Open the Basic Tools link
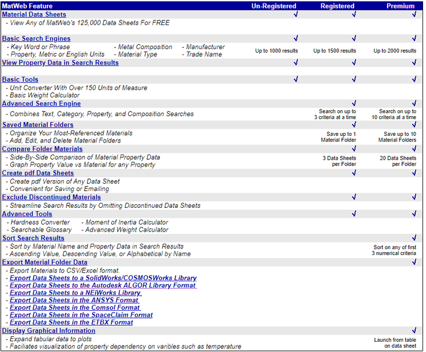 point(20,80)
